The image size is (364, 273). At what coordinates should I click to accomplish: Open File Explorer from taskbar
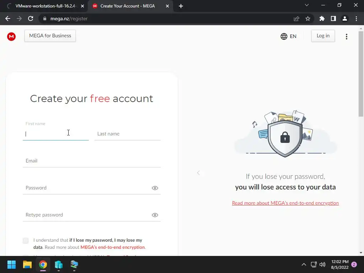(27, 264)
